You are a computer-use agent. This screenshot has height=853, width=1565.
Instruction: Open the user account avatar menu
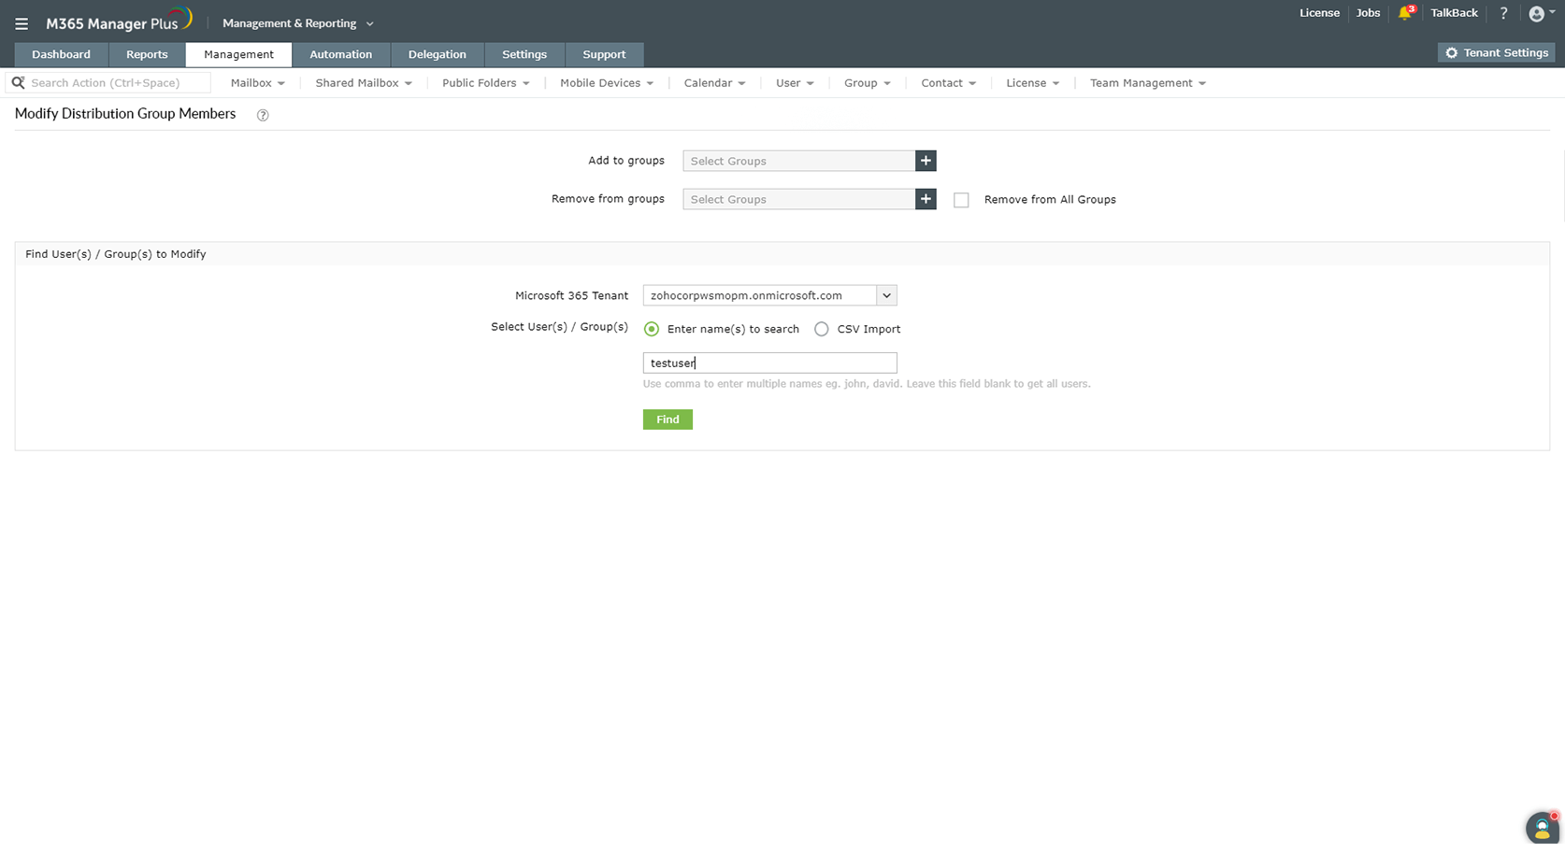pos(1541,13)
